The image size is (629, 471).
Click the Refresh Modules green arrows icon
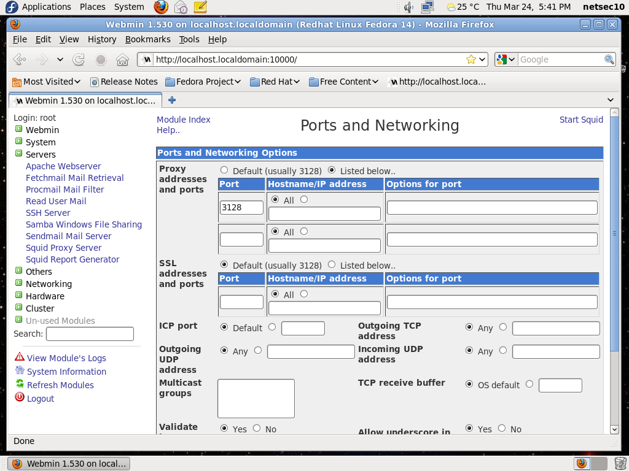20,383
